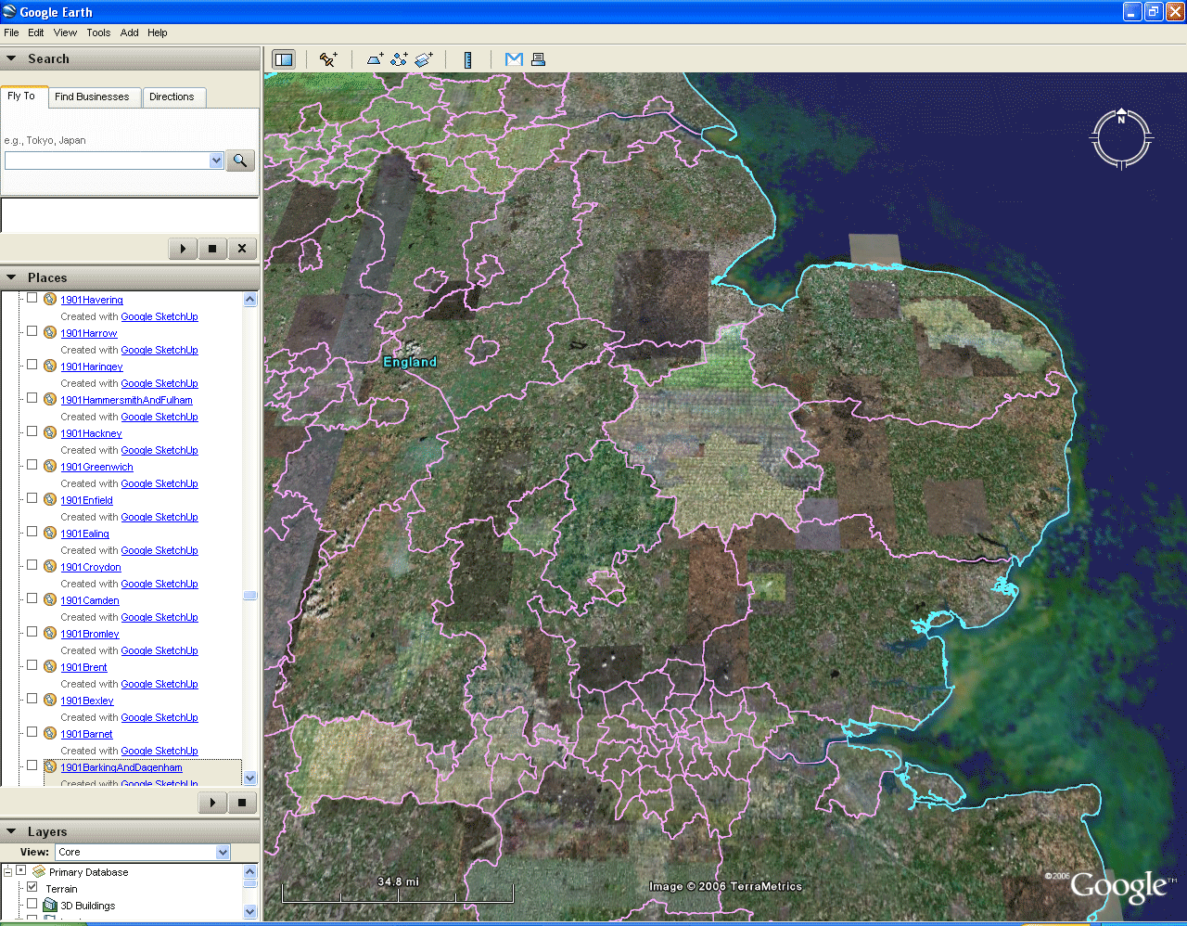Focus the Fly To search input
Image resolution: width=1187 pixels, height=926 pixels.
point(107,161)
